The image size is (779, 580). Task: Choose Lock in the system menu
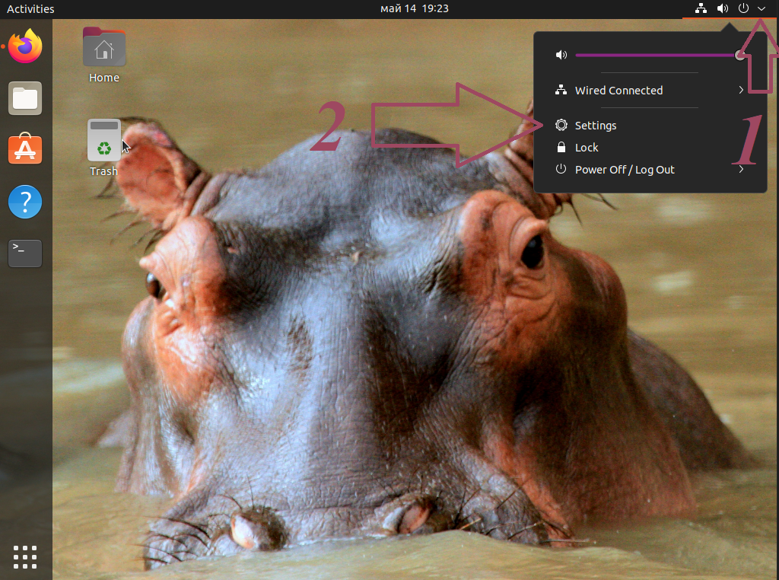pyautogui.click(x=587, y=148)
